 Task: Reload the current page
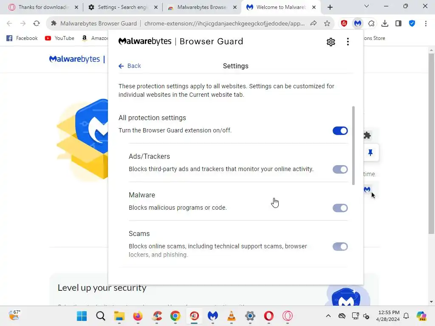pyautogui.click(x=37, y=24)
